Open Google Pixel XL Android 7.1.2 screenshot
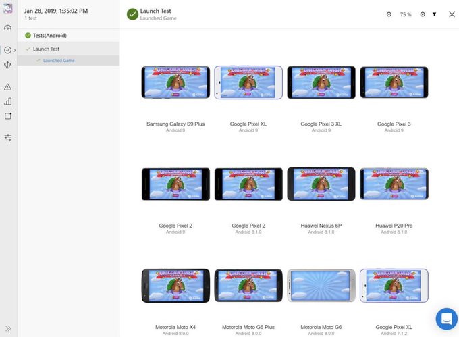Image resolution: width=459 pixels, height=337 pixels. (x=394, y=286)
